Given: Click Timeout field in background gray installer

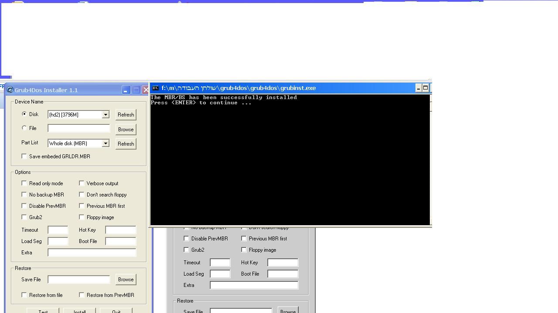Looking at the screenshot, I should pos(220,263).
